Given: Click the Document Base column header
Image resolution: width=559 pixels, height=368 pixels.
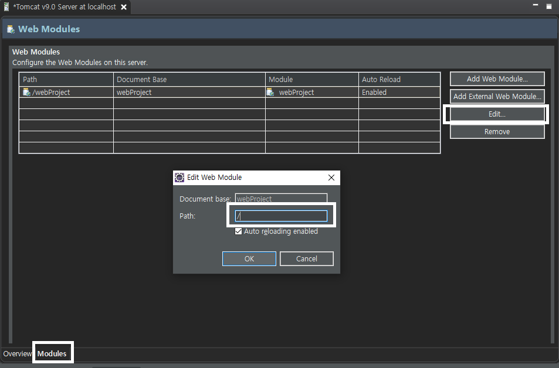Looking at the screenshot, I should pos(189,80).
